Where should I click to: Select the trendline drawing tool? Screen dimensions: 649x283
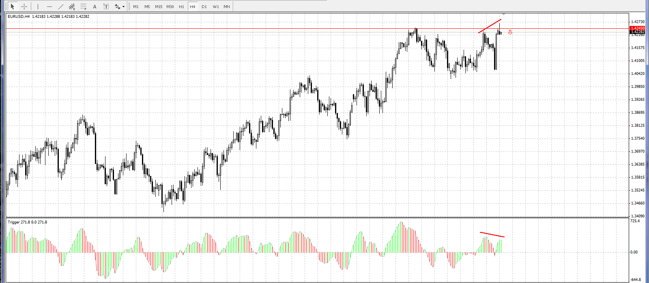(61, 6)
